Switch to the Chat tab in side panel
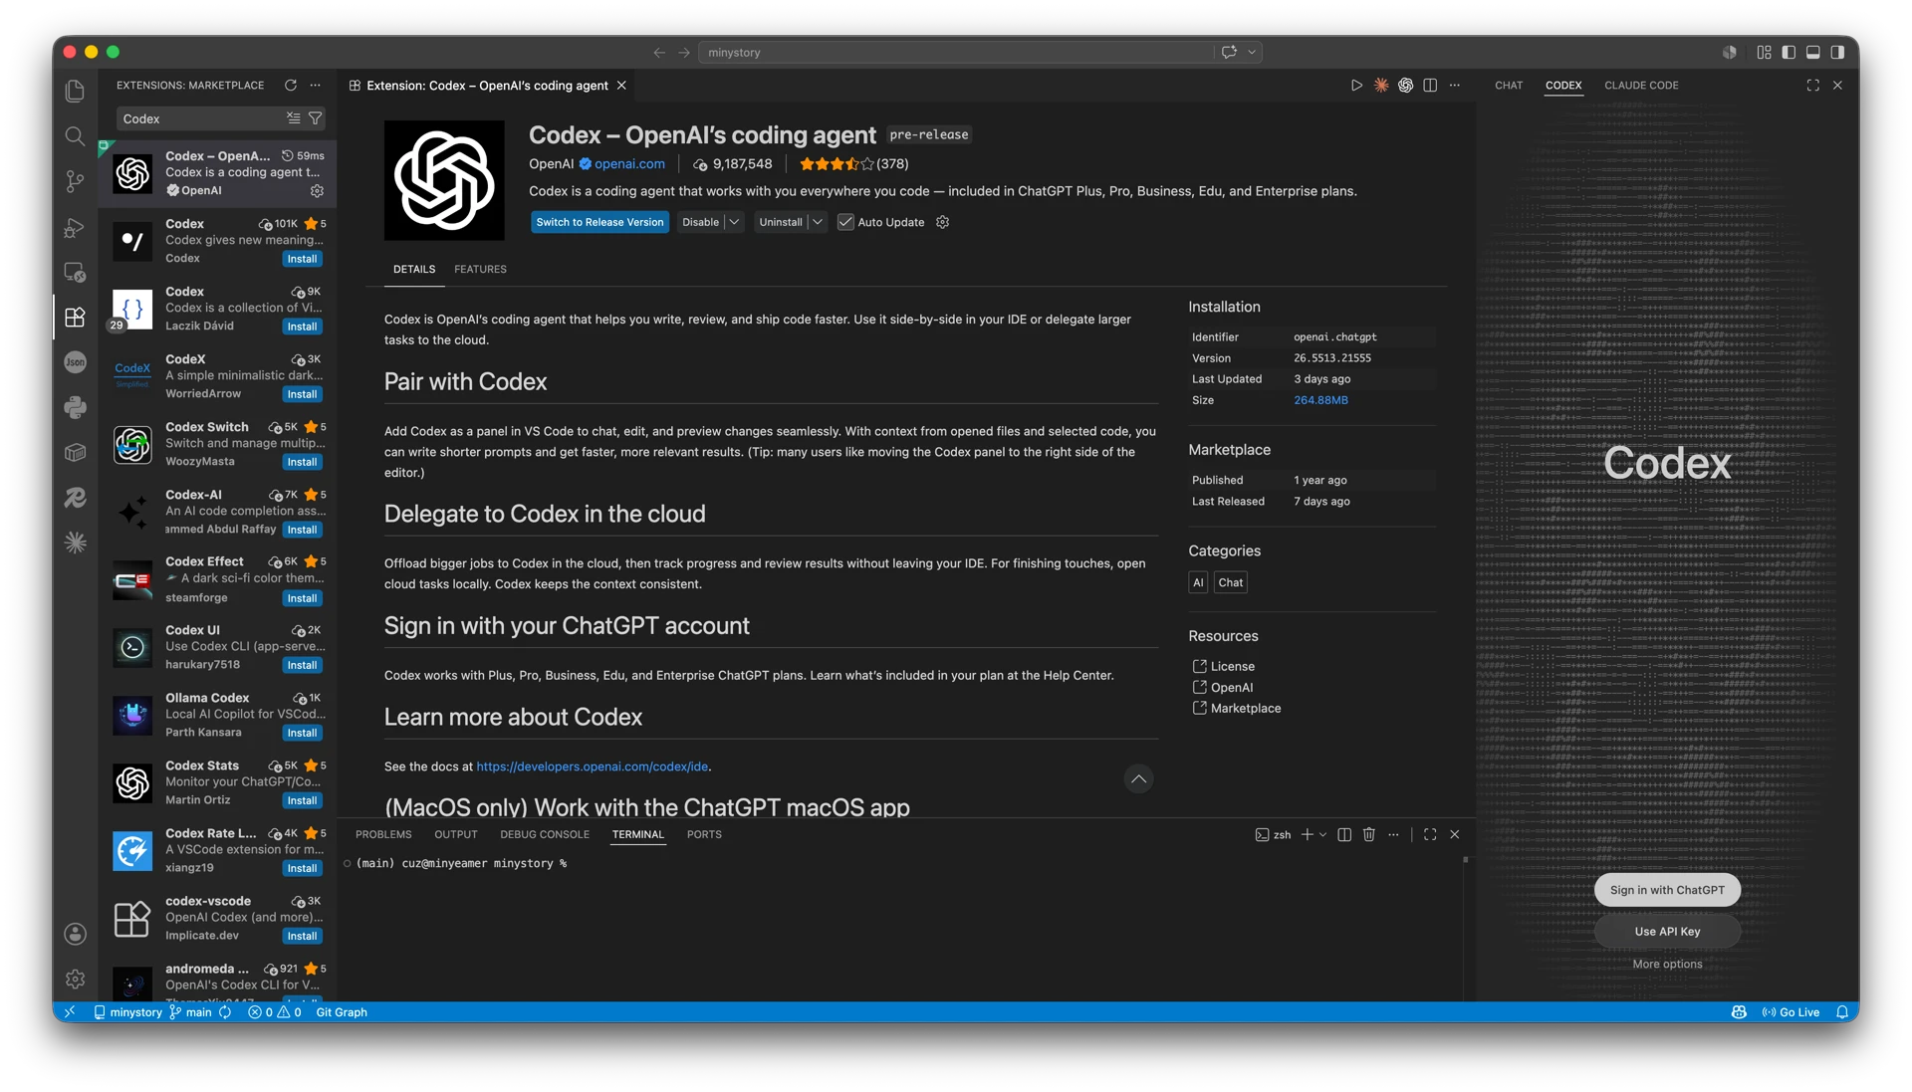Screen dimensions: 1912x1092 1509,86
